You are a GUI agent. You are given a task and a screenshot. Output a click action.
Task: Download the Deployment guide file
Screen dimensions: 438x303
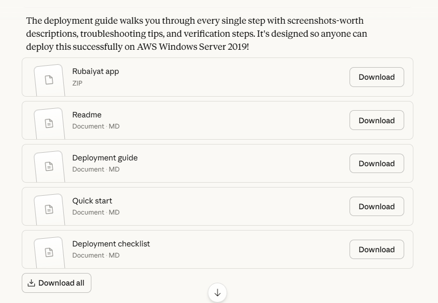pos(377,163)
